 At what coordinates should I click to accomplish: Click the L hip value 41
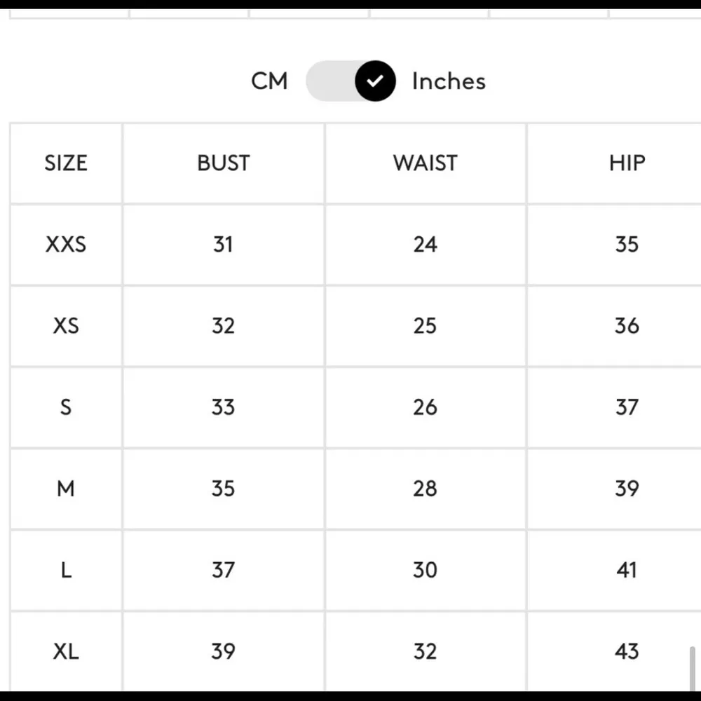tap(627, 570)
